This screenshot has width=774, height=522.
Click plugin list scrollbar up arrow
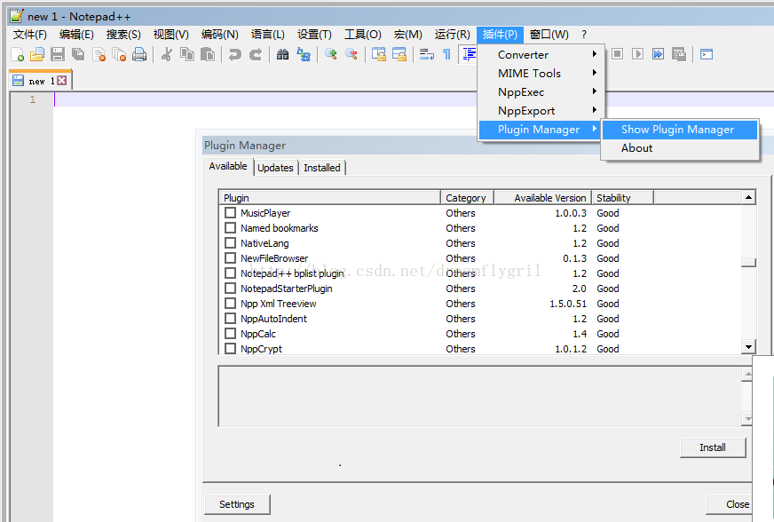click(748, 198)
